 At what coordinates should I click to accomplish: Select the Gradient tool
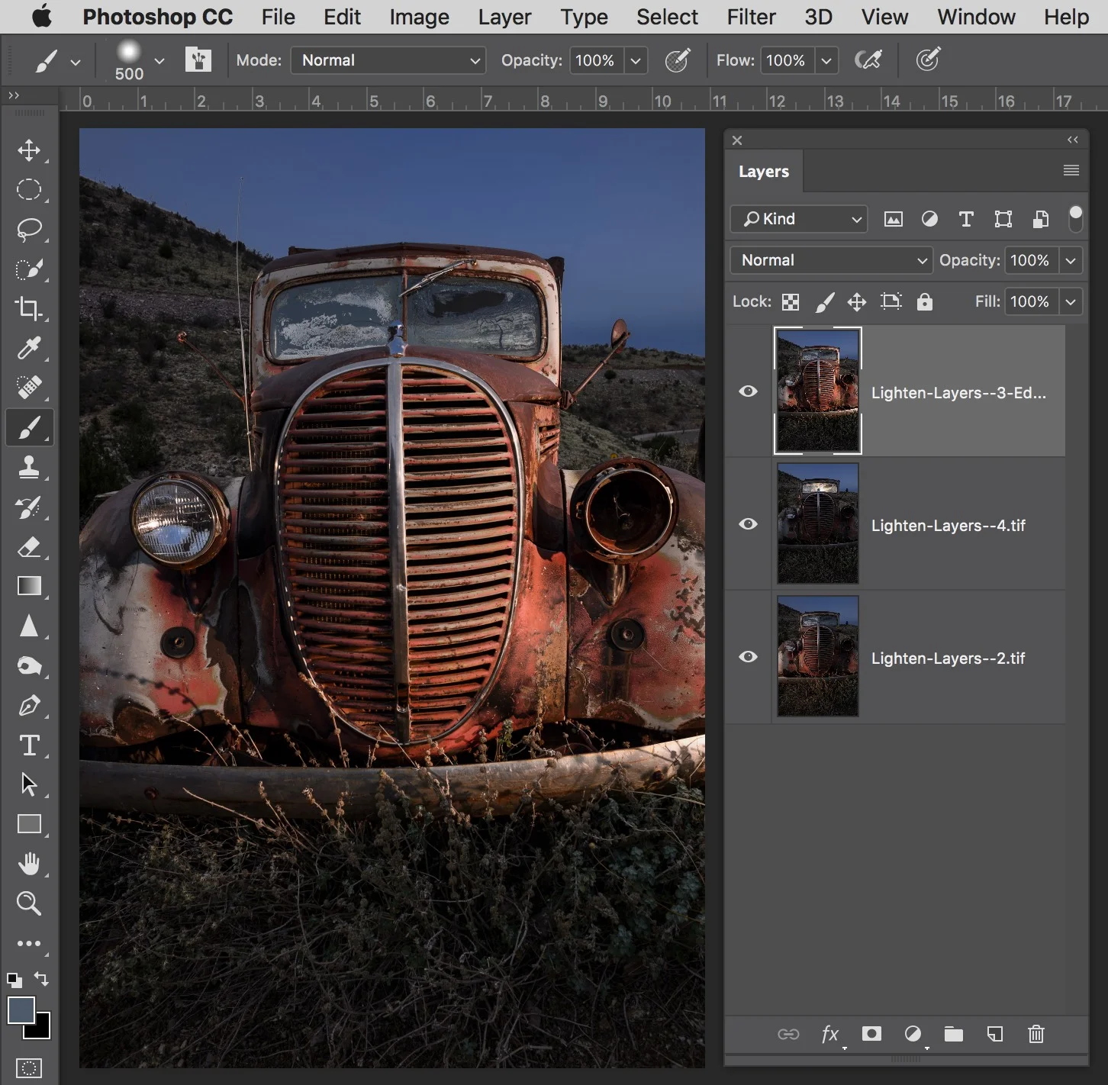pos(29,586)
